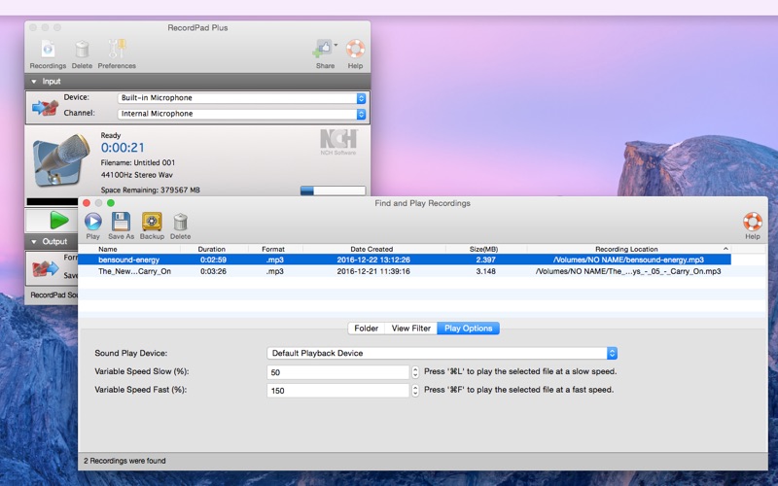Open Help in the RecordPad Plus window

[355, 54]
